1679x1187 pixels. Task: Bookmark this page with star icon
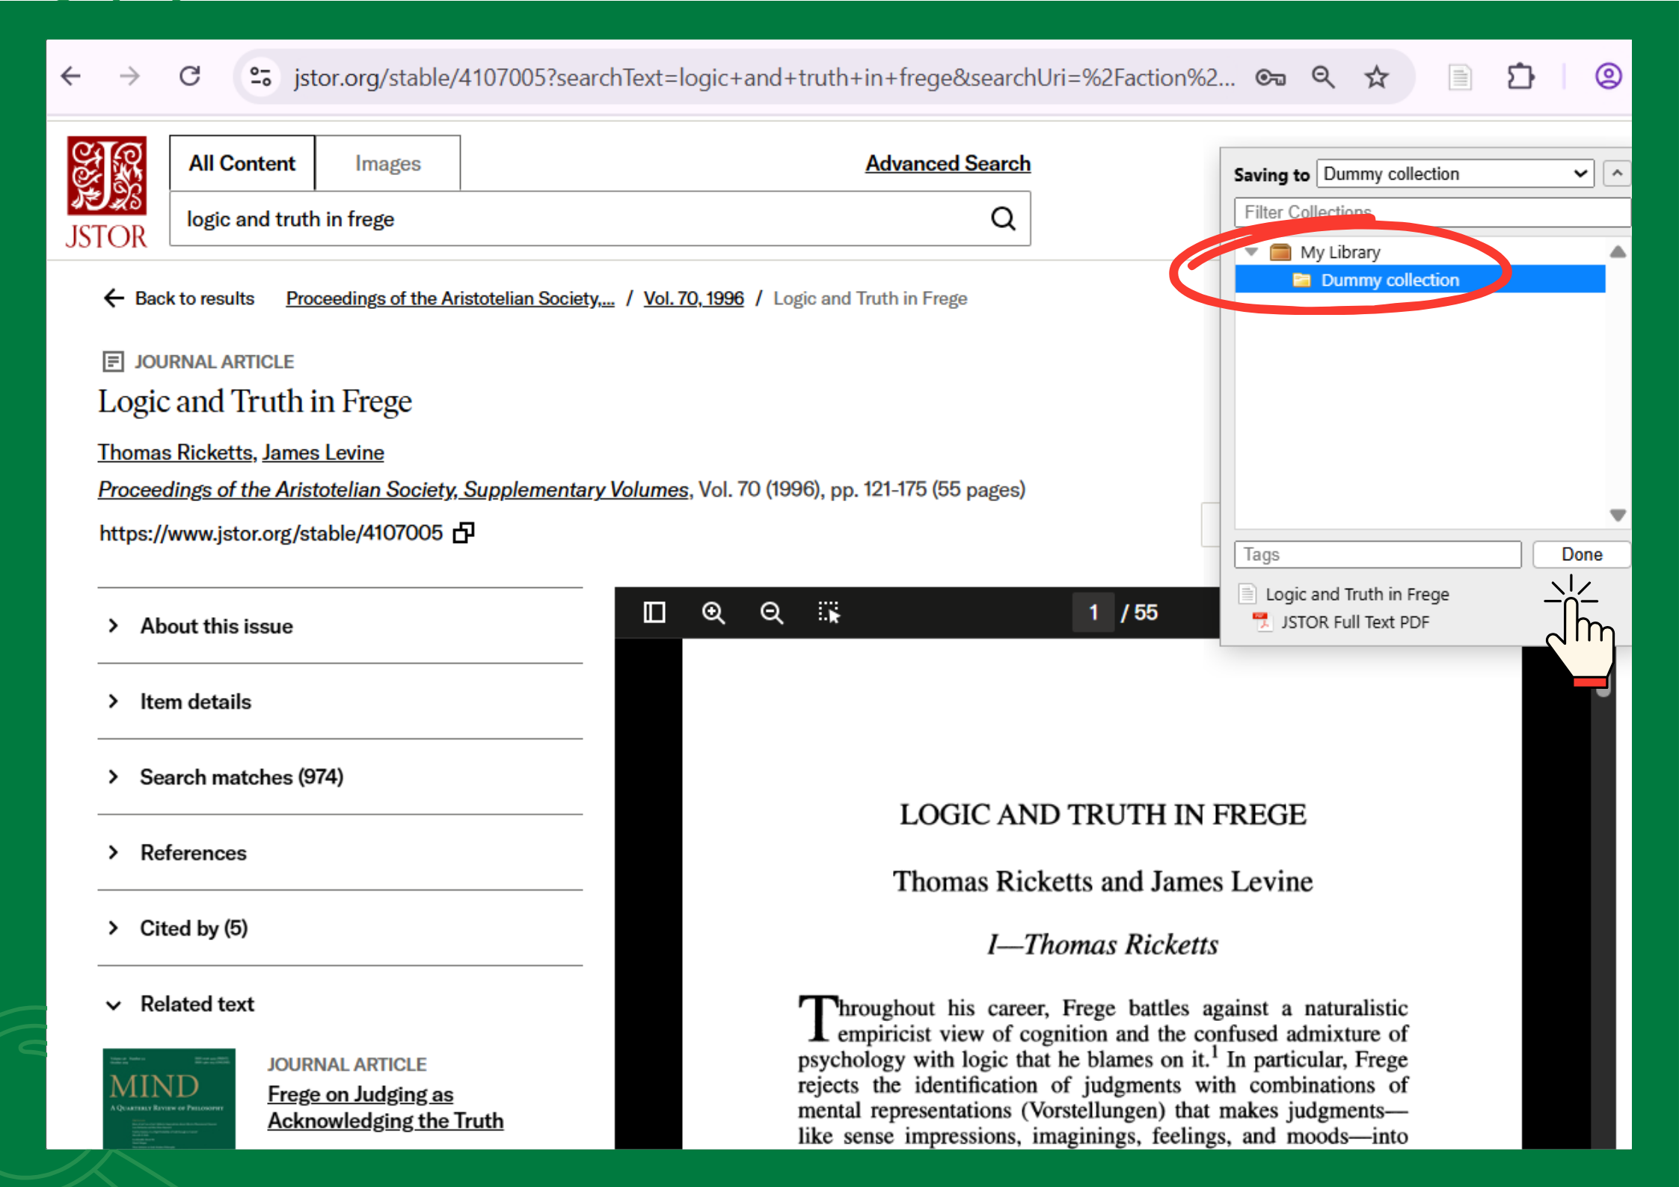(x=1376, y=77)
